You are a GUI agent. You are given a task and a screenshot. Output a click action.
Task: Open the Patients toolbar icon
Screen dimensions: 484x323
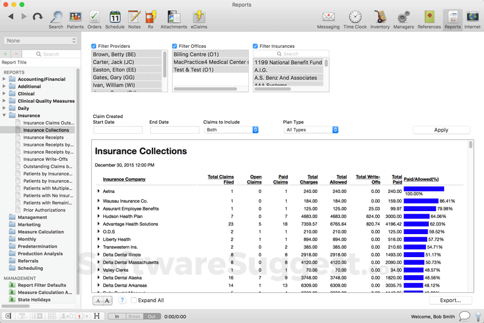[x=75, y=18]
